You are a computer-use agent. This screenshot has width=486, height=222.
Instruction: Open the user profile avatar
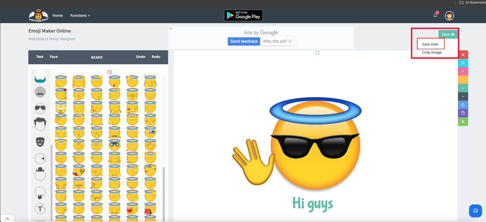450,16
